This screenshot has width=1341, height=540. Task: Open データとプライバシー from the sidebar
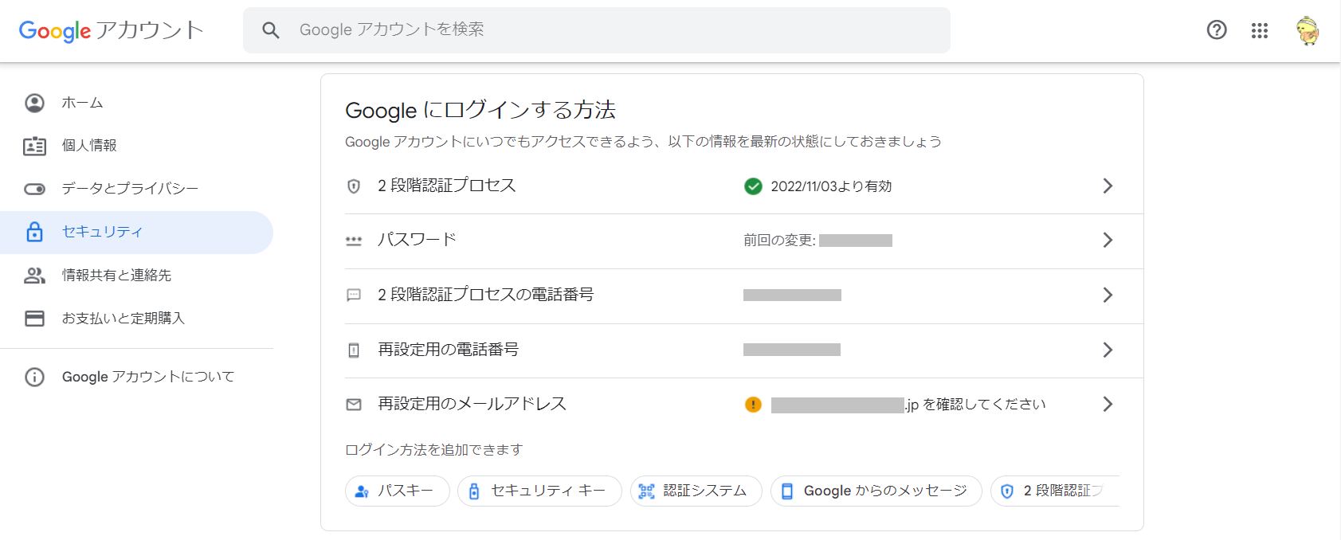coord(130,189)
